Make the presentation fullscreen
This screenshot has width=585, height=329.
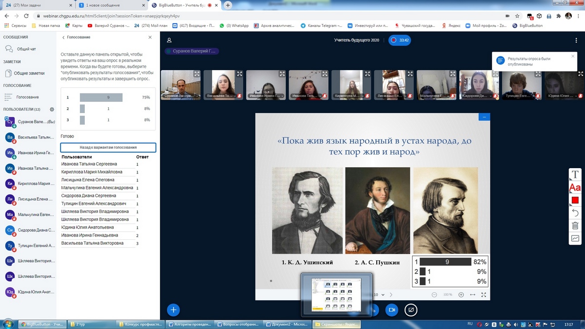[484, 295]
